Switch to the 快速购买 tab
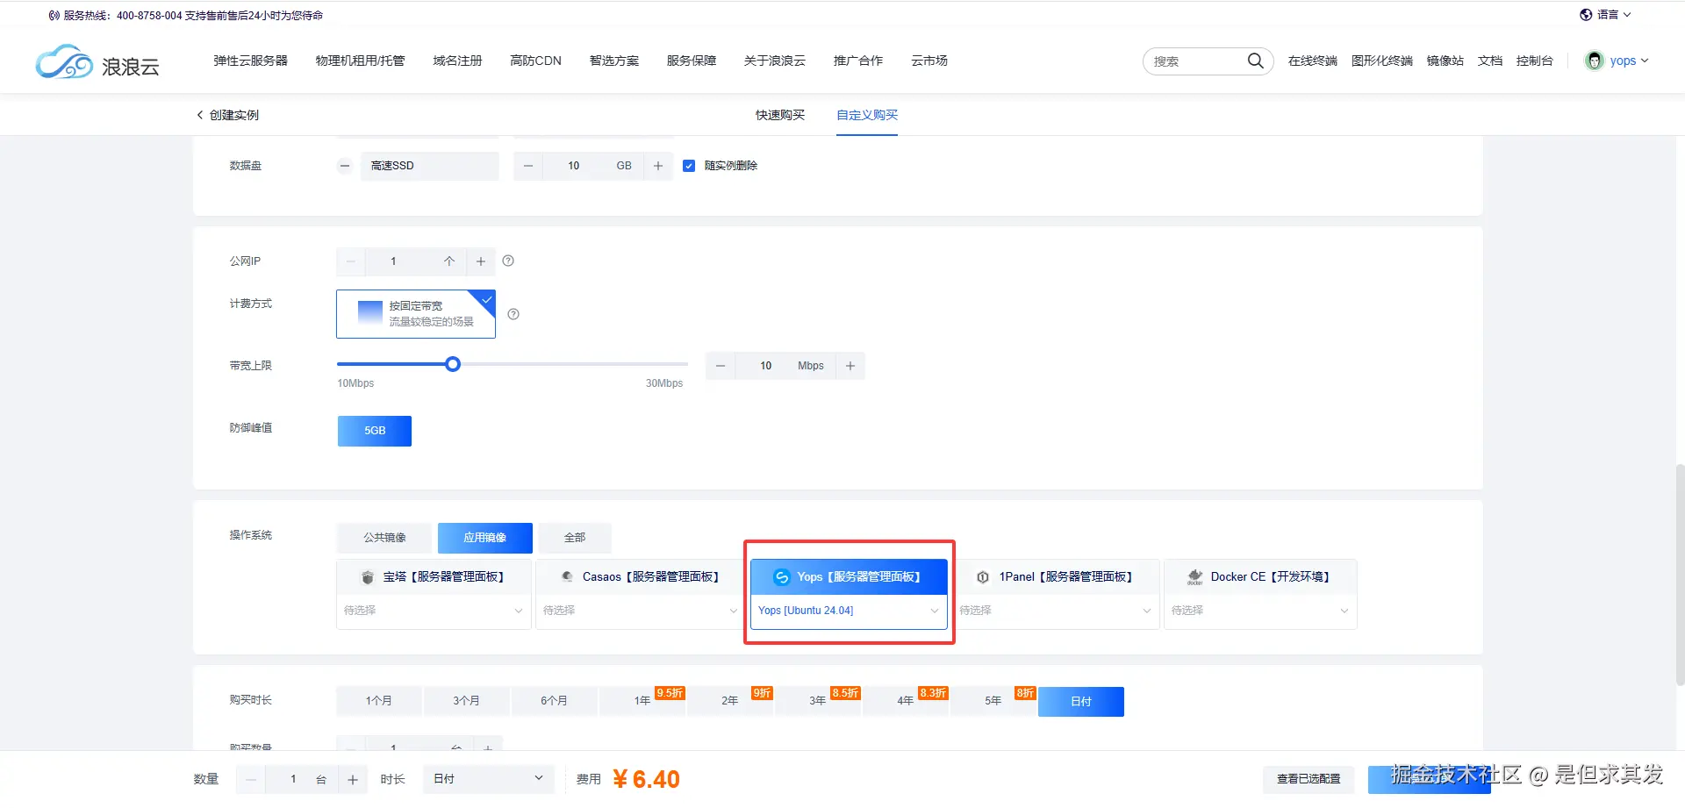This screenshot has height=808, width=1685. pos(778,115)
